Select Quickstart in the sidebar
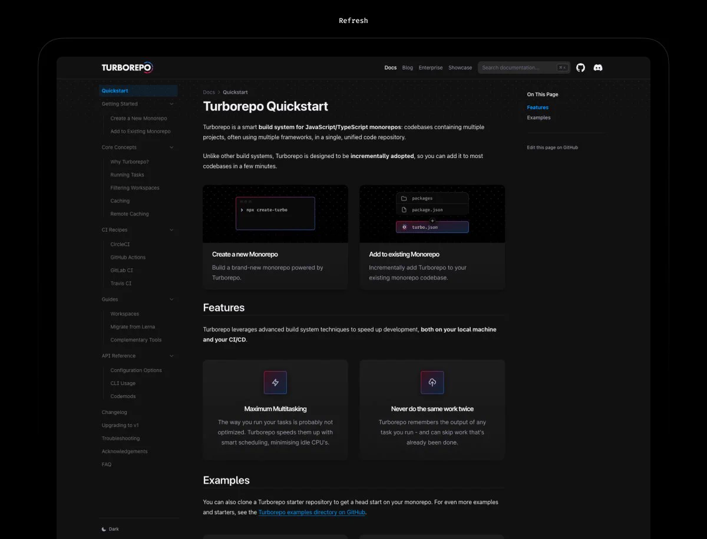 tap(138, 91)
